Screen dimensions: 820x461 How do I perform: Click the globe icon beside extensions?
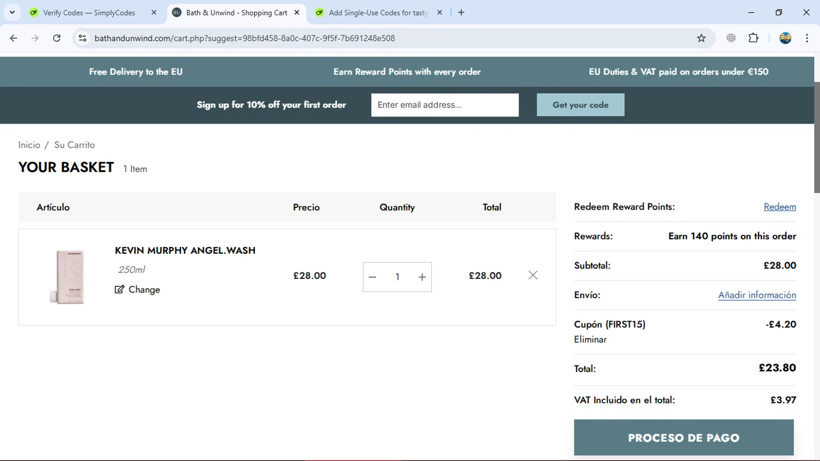(731, 38)
